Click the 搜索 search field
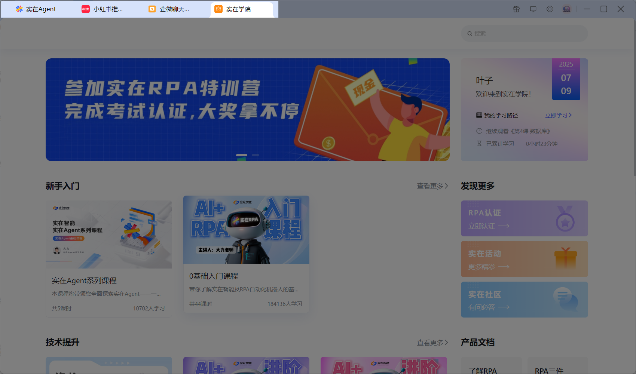Viewport: 636px width, 374px height. point(525,33)
